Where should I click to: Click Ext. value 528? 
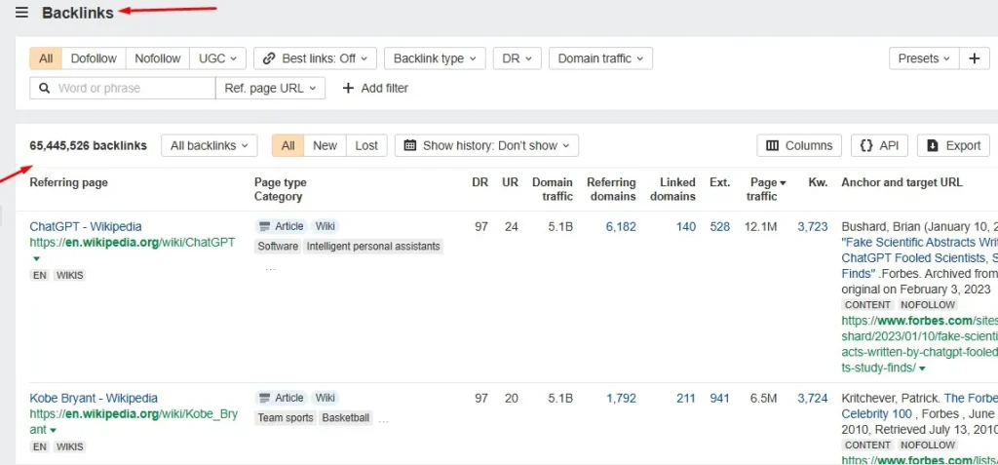[x=720, y=226]
